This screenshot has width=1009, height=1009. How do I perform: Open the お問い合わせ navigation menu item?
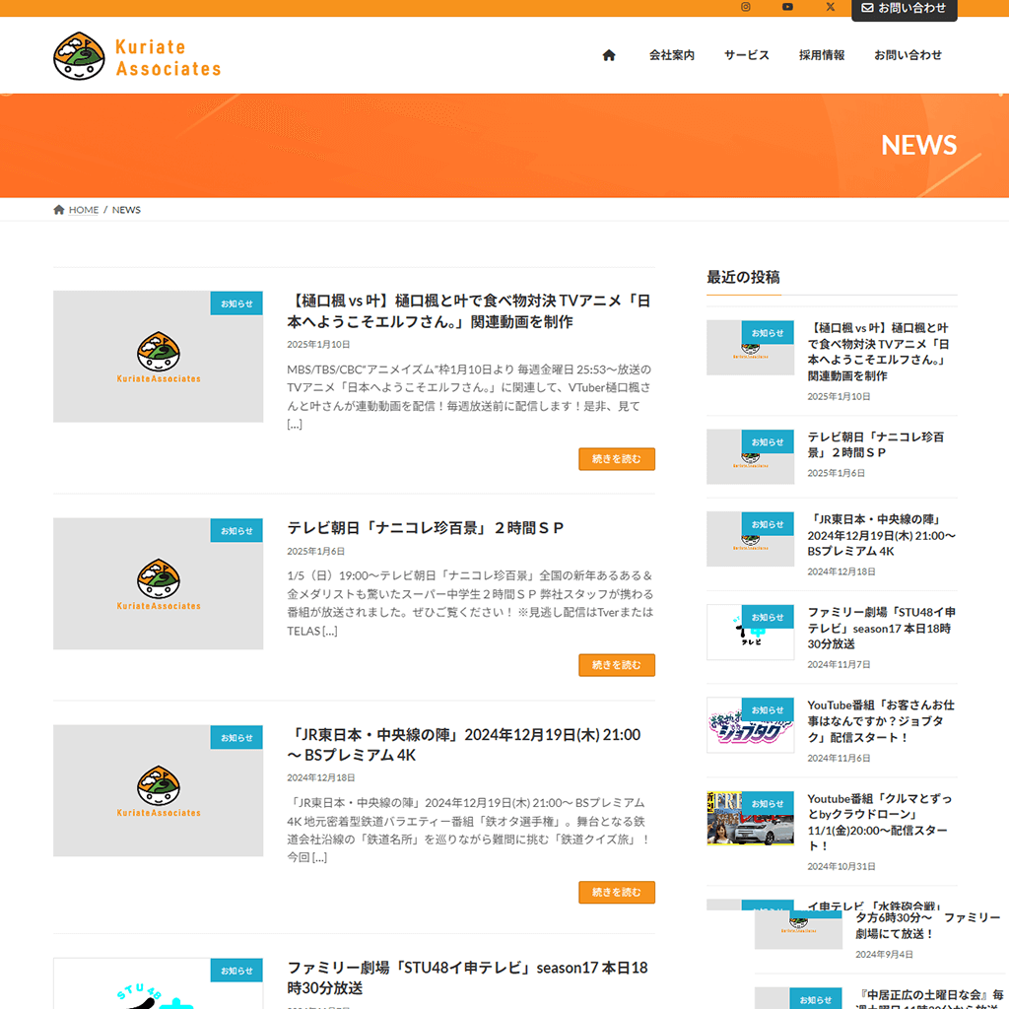point(908,55)
